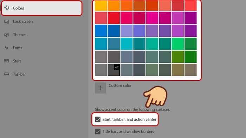246x138 pixels.
Task: Apply the muted steel-teal swatch, second in fourth row
Action: tap(114, 44)
